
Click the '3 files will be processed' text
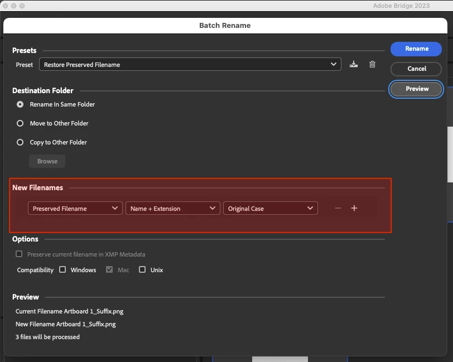pyautogui.click(x=47, y=337)
